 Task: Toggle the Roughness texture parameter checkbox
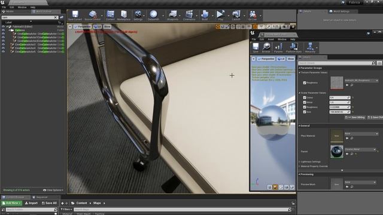(x=305, y=83)
